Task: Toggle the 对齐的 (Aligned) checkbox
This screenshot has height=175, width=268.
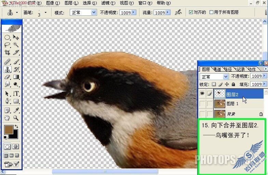Action: (191, 12)
